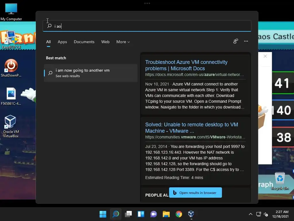Image resolution: width=294 pixels, height=221 pixels.
Task: Select 'i am now going to another vm' suggestion
Action: point(91,73)
